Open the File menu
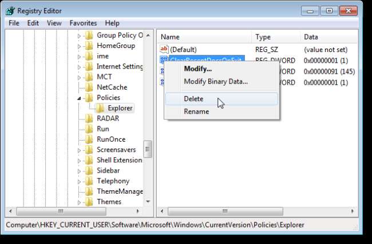This screenshot has height=244, width=372. pyautogui.click(x=14, y=23)
